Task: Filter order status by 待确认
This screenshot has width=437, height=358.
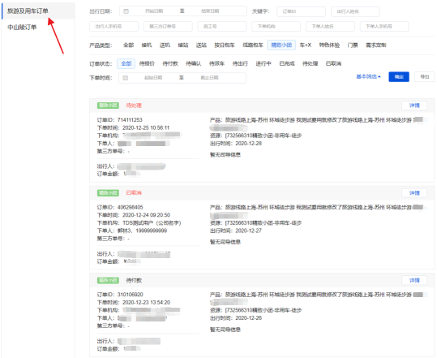Action: pyautogui.click(x=194, y=63)
